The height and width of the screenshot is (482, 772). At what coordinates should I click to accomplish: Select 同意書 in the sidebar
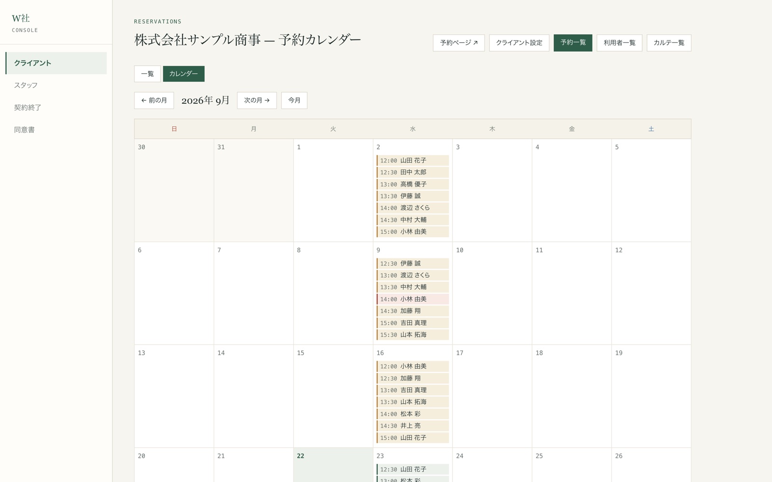(x=56, y=130)
